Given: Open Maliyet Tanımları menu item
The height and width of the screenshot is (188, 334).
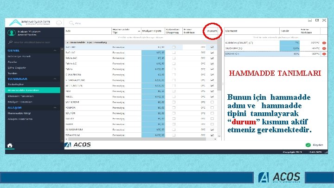Looking at the screenshot, I should 20,102.
